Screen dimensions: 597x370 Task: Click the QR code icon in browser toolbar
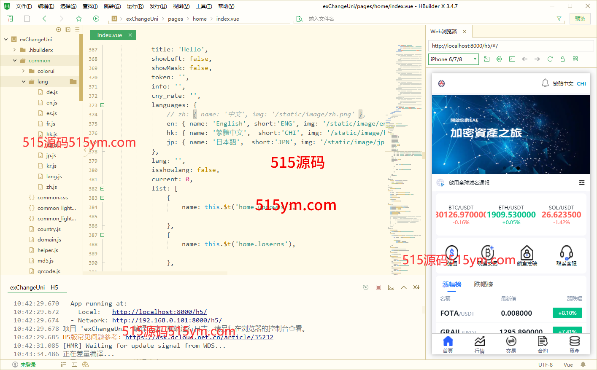(575, 59)
